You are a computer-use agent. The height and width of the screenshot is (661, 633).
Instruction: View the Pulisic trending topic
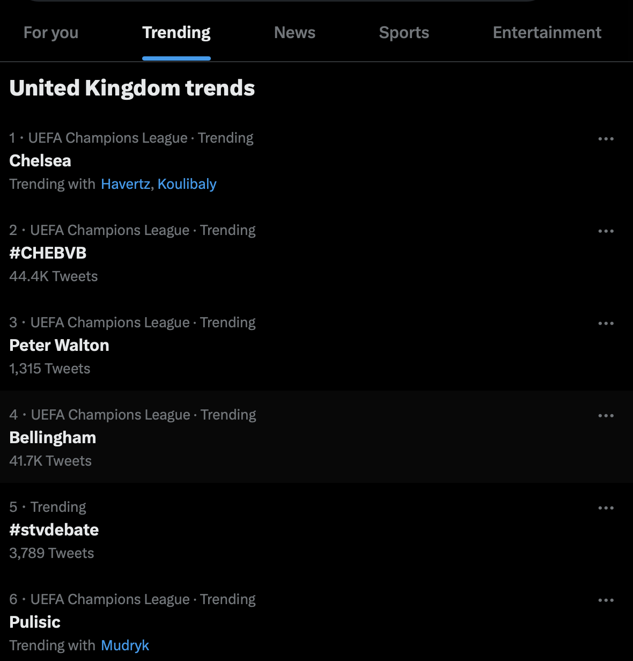click(35, 622)
